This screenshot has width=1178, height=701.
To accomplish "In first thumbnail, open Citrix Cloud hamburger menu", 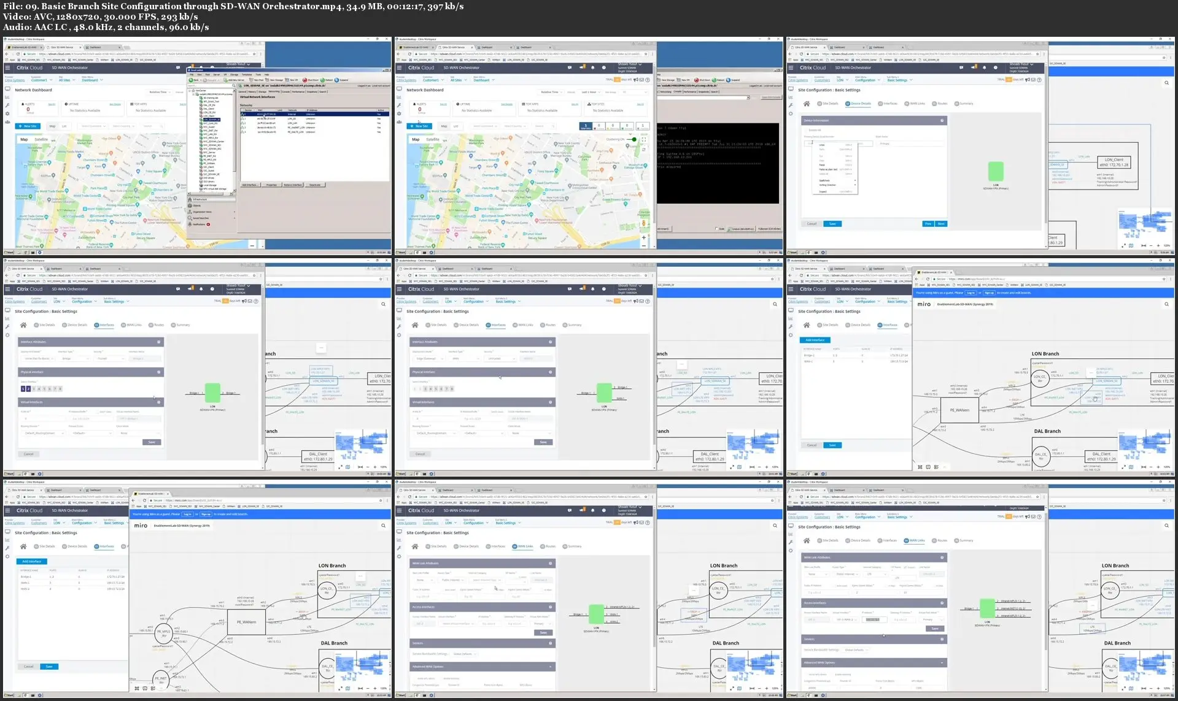I will (x=8, y=67).
